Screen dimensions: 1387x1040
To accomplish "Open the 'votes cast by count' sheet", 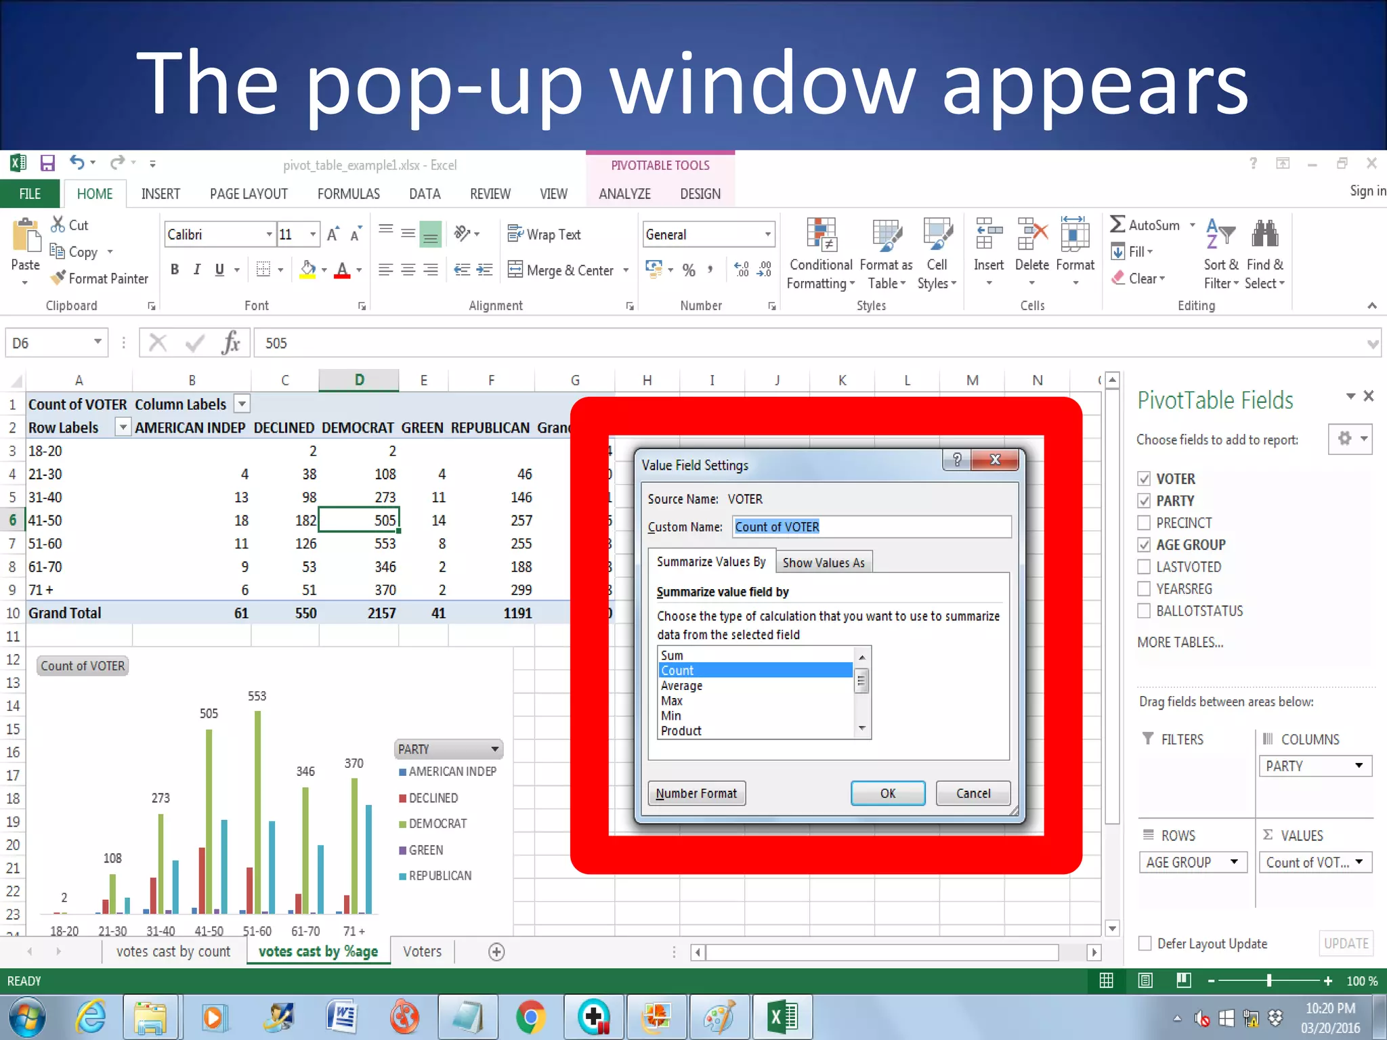I will pos(173,951).
